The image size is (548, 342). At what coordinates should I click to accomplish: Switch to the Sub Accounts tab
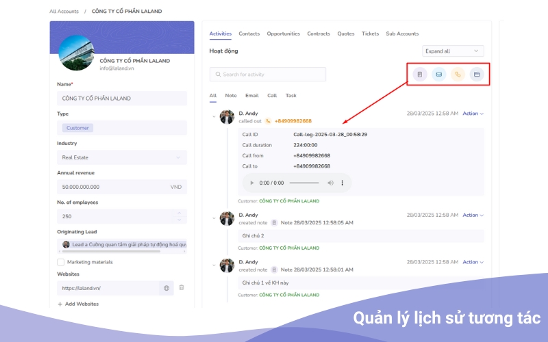[402, 34]
